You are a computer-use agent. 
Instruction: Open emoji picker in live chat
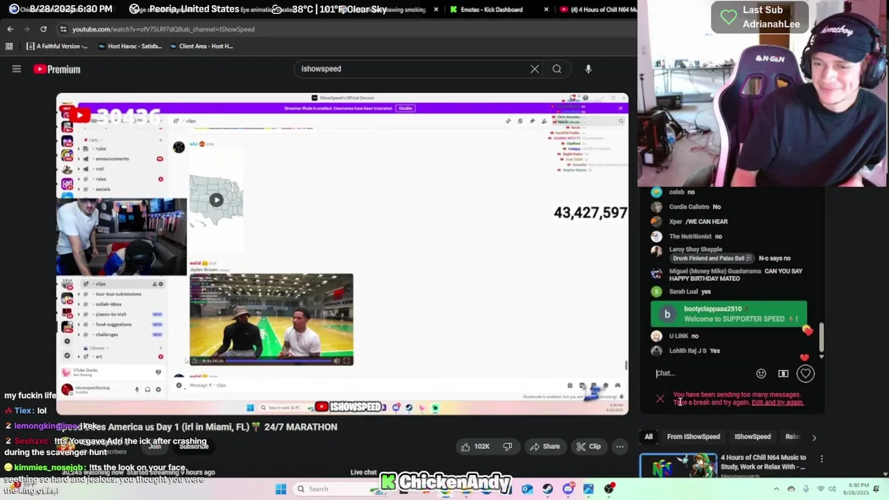761,374
